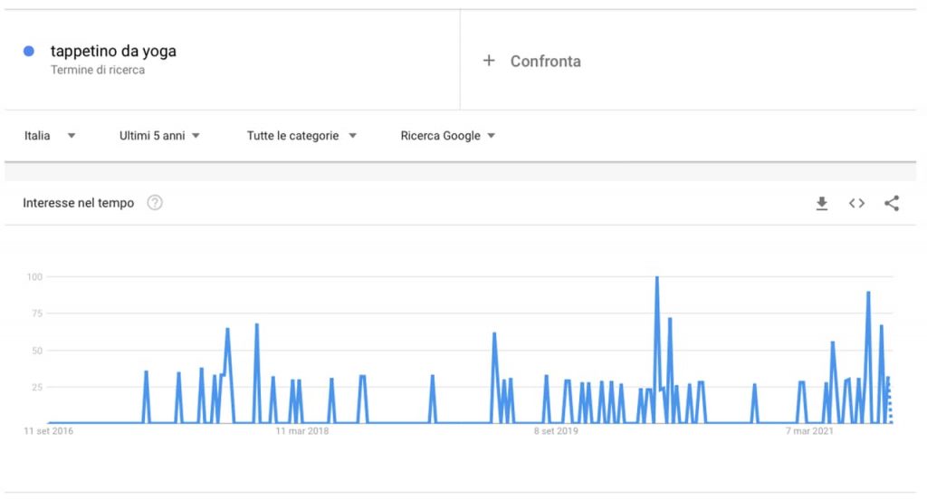Viewport: 927px width, 501px height.
Task: Click the 11 set 2016 axis date
Action: [49, 431]
